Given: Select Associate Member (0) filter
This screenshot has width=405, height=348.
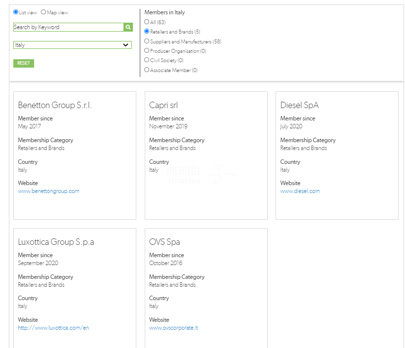Looking at the screenshot, I should pos(147,70).
